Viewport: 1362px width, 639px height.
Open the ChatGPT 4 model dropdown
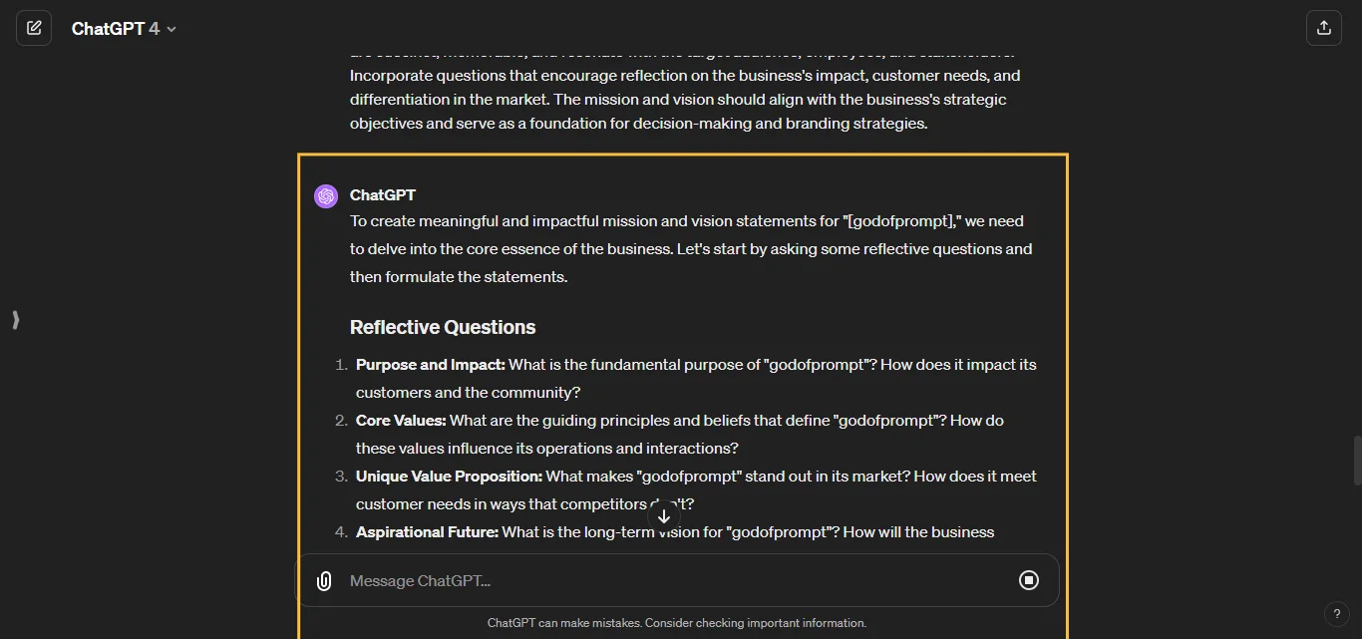(124, 28)
